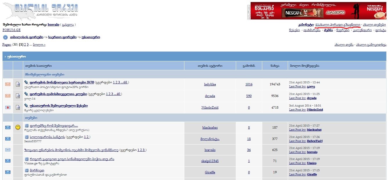Open წევრები members link
Screen dimensions: 390x180
pyautogui.click(x=343, y=30)
